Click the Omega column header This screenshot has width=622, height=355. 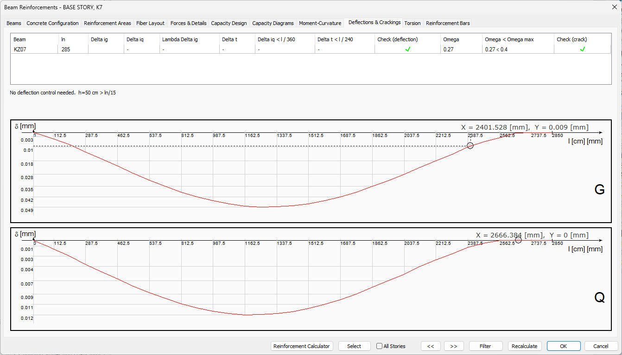pos(451,39)
